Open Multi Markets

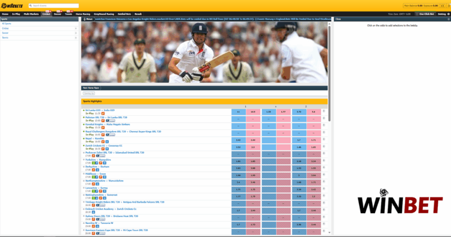pos(31,14)
